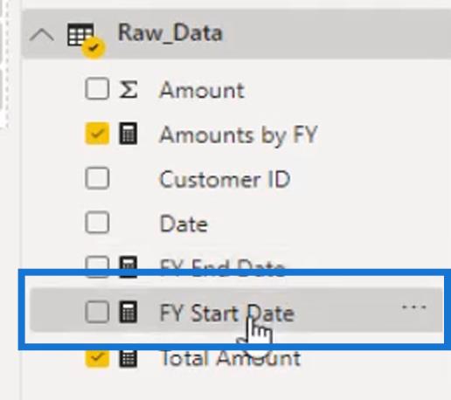Viewport: 451px width, 400px height.
Task: Uncheck the Amounts by FY checkbox
Action: tap(97, 134)
